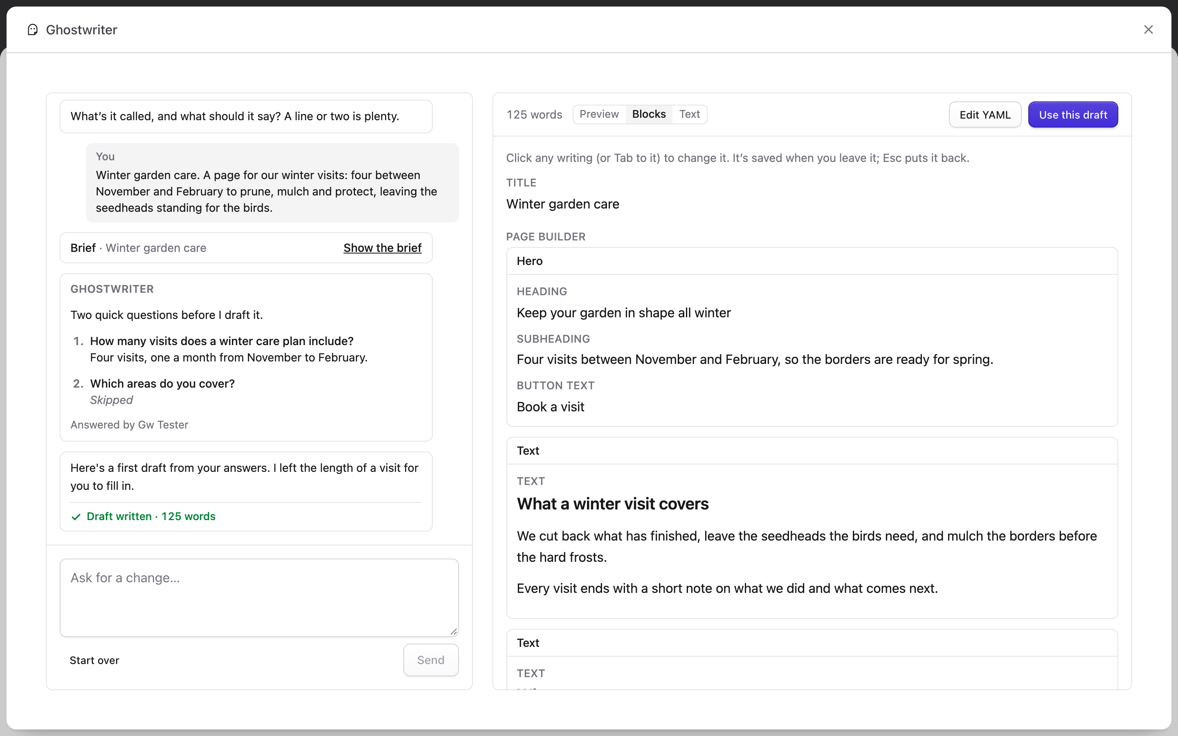Screen dimensions: 1178x736
Task: Click the 125 words count label
Action: [534, 114]
